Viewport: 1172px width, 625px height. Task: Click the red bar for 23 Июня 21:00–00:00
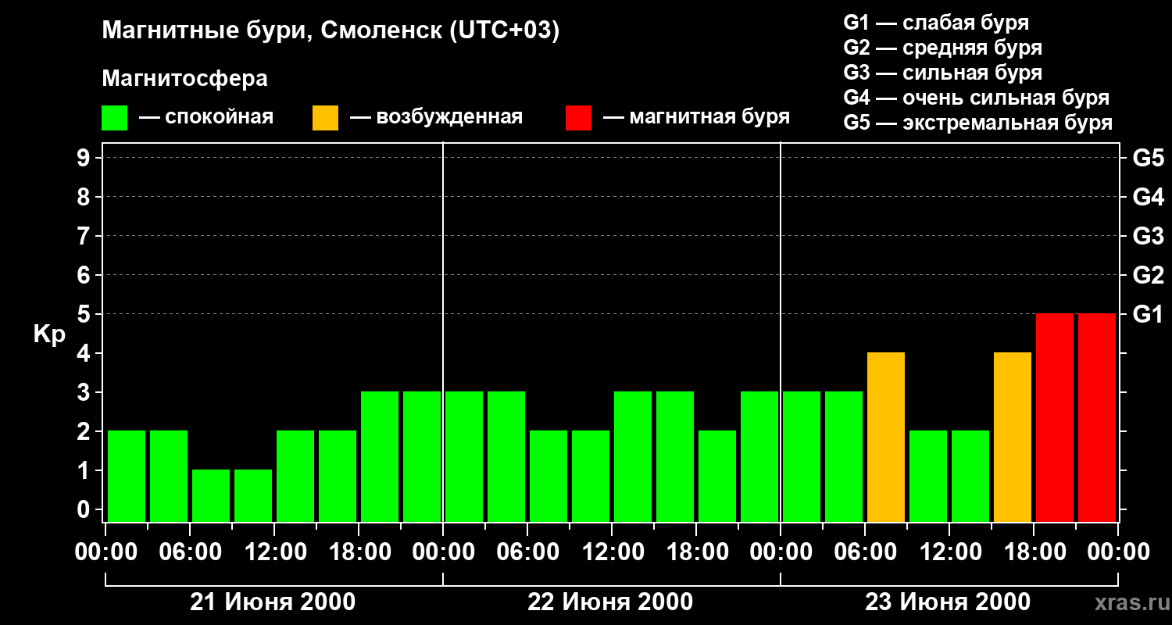click(1097, 417)
